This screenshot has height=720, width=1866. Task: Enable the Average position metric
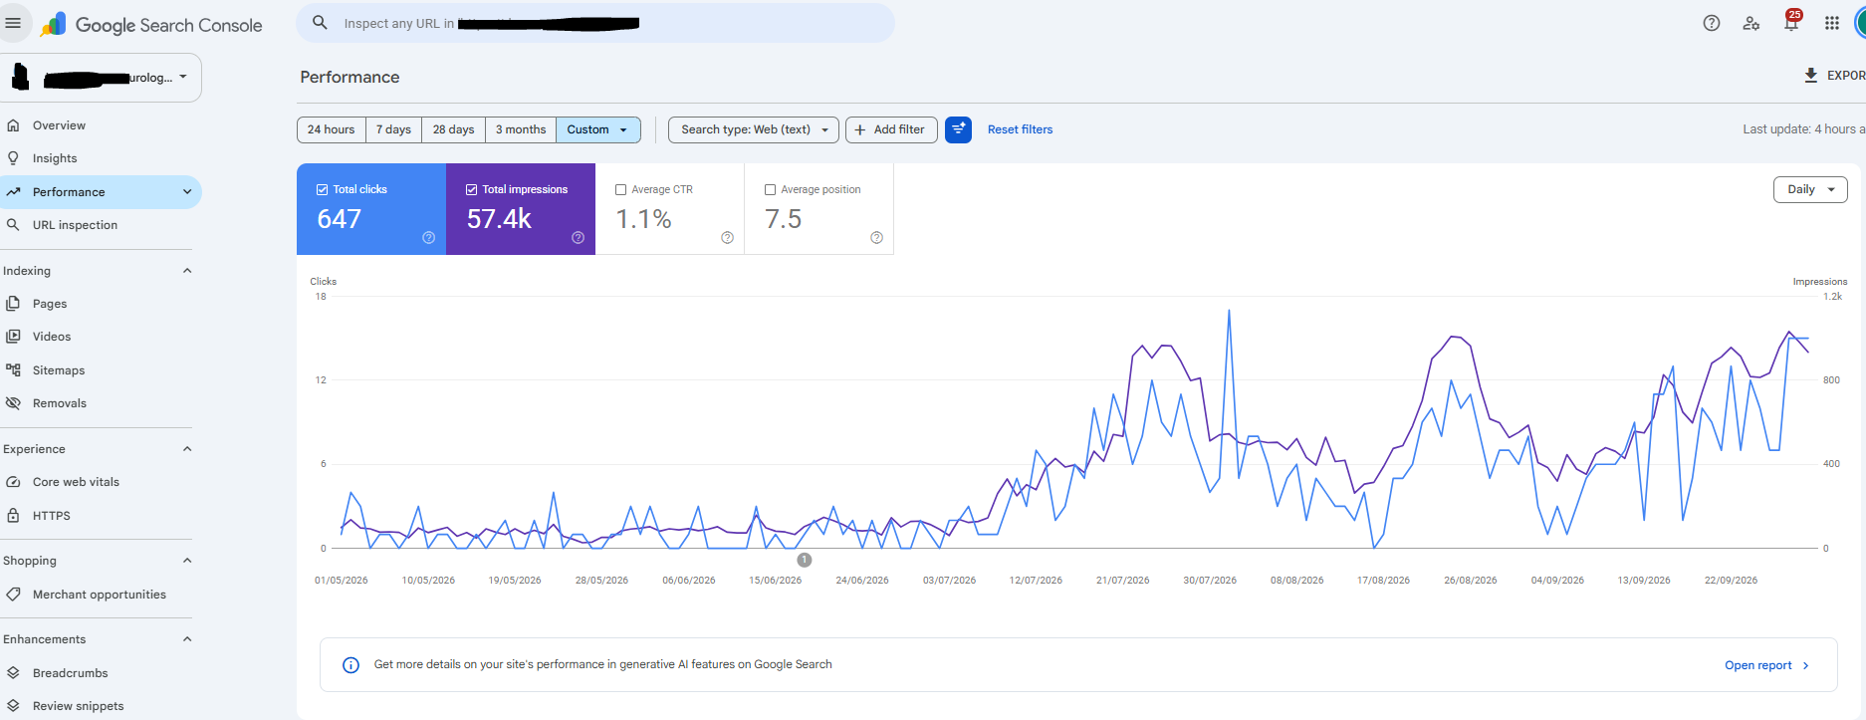coord(771,189)
